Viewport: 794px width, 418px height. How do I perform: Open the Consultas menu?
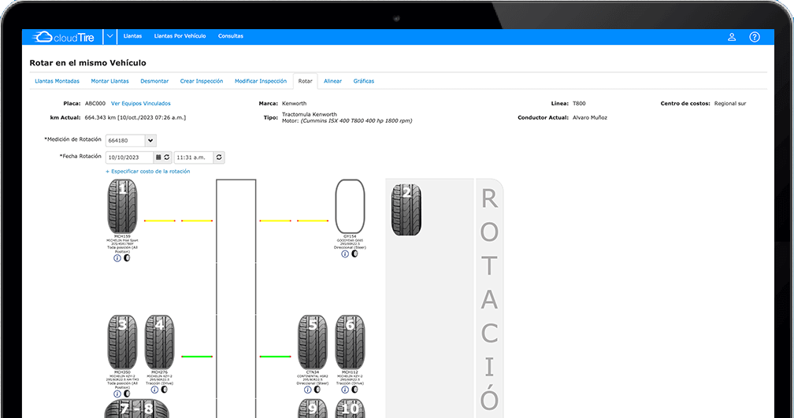click(230, 36)
